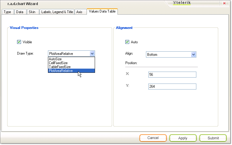232x145 pixels.
Task: Select highlighted PlotAreaRelative list option
Action: coord(71,71)
